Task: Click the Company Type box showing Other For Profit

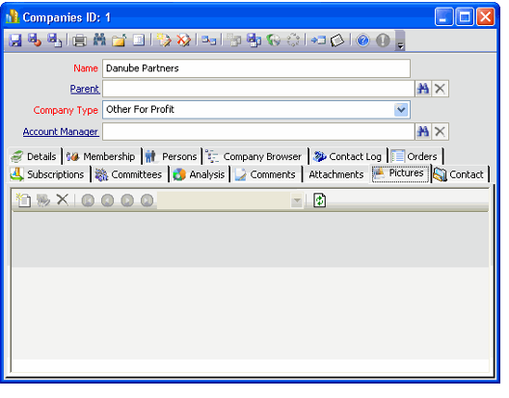Action: (x=256, y=110)
